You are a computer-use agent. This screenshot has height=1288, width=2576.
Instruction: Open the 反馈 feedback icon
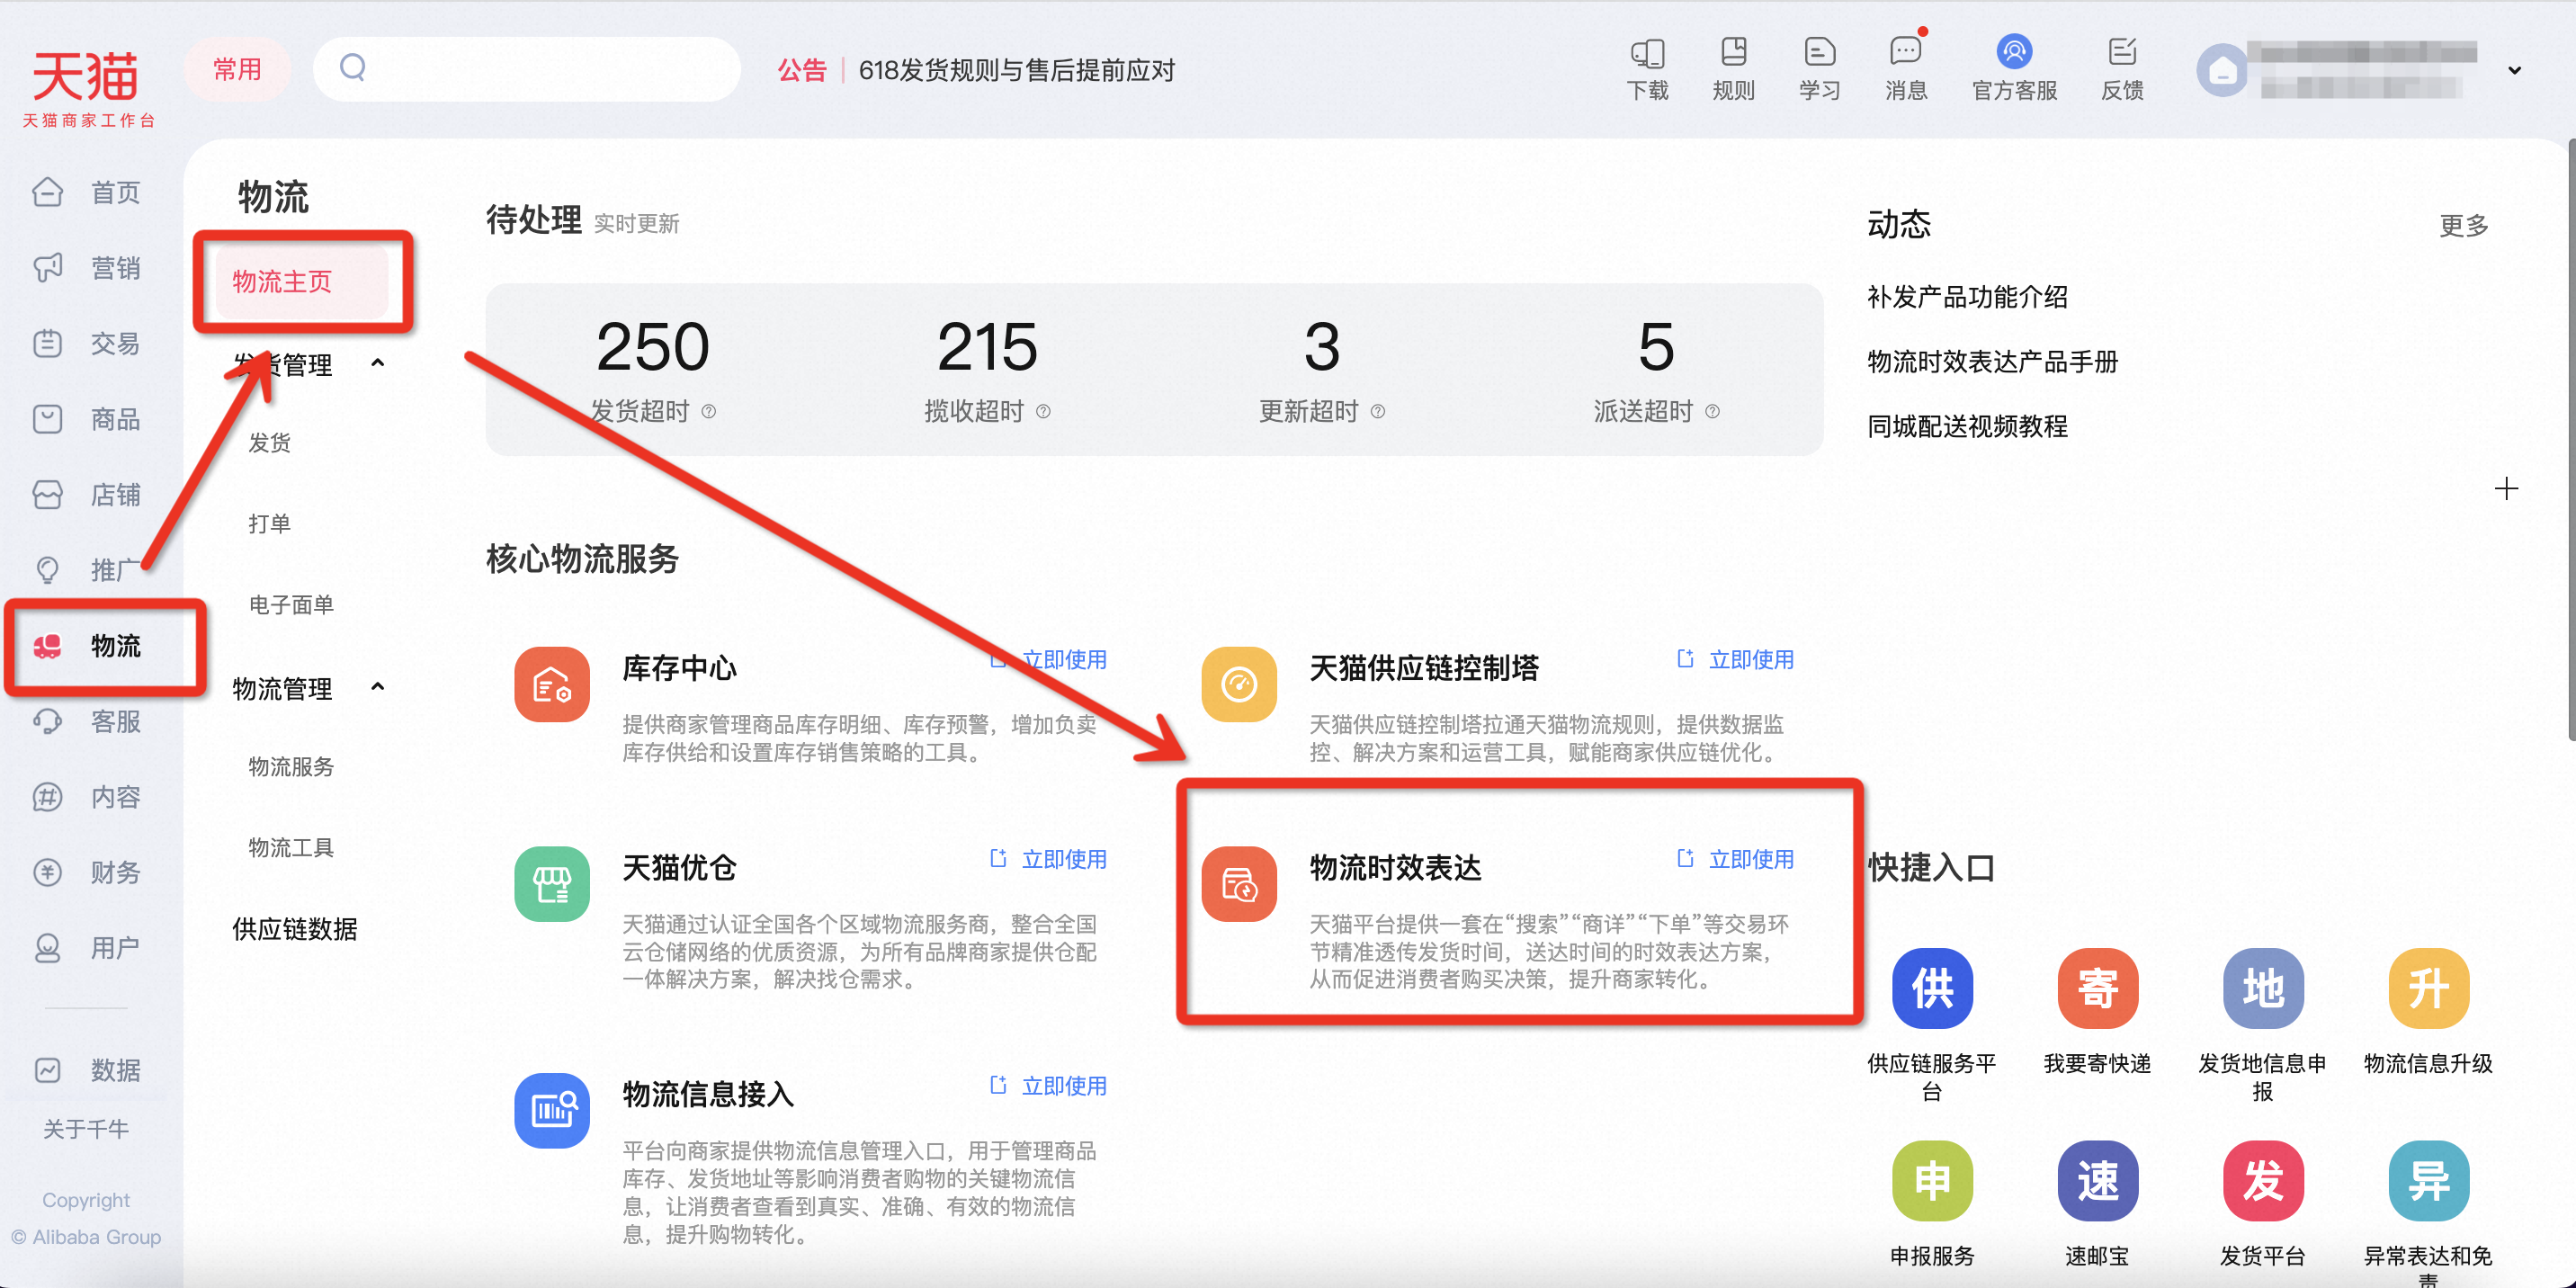[2122, 52]
